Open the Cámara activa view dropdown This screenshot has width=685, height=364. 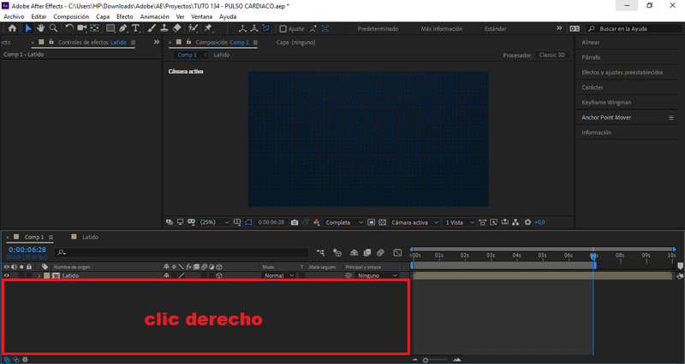[x=414, y=222]
